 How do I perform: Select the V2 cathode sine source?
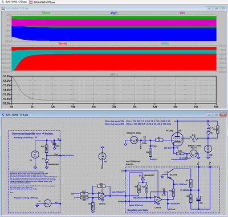(x=194, y=154)
